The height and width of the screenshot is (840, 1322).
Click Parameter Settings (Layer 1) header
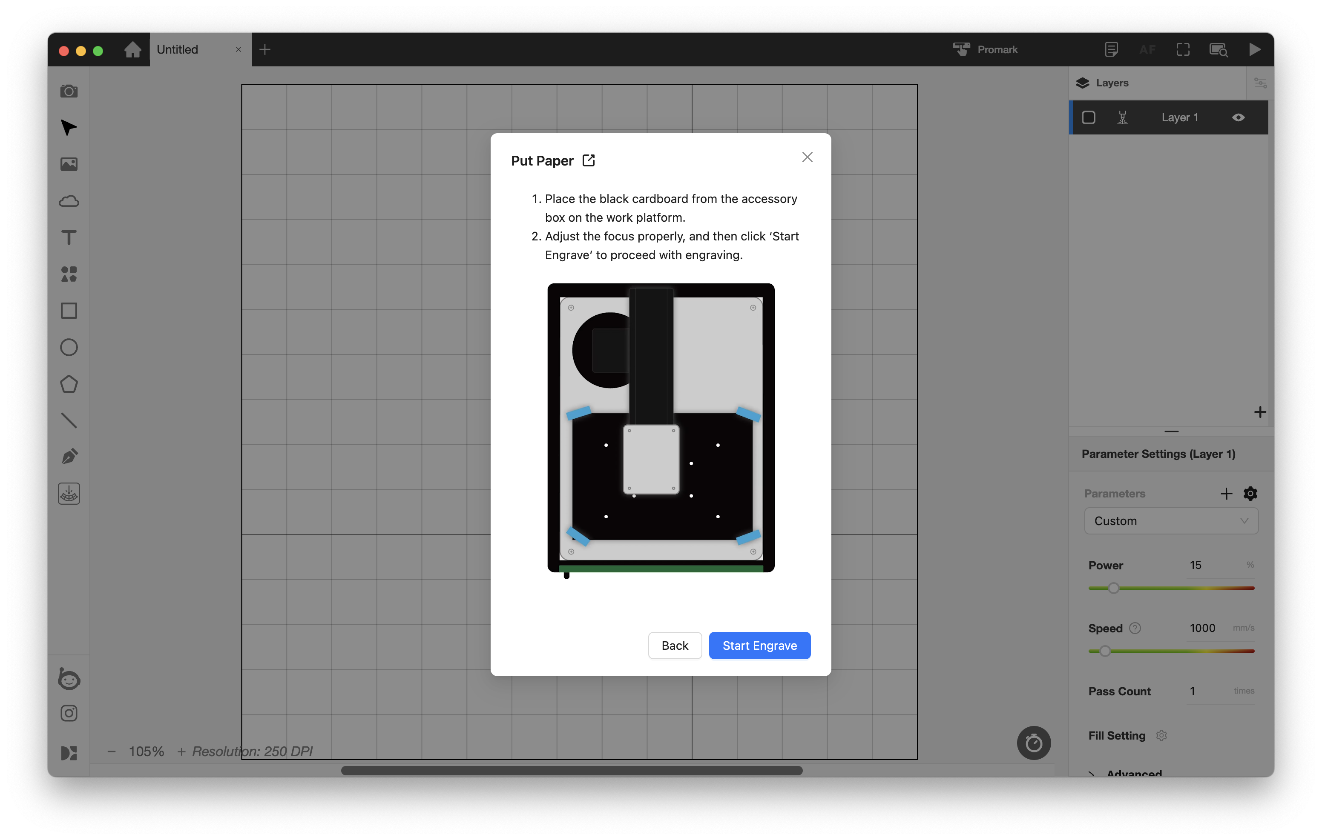tap(1158, 454)
